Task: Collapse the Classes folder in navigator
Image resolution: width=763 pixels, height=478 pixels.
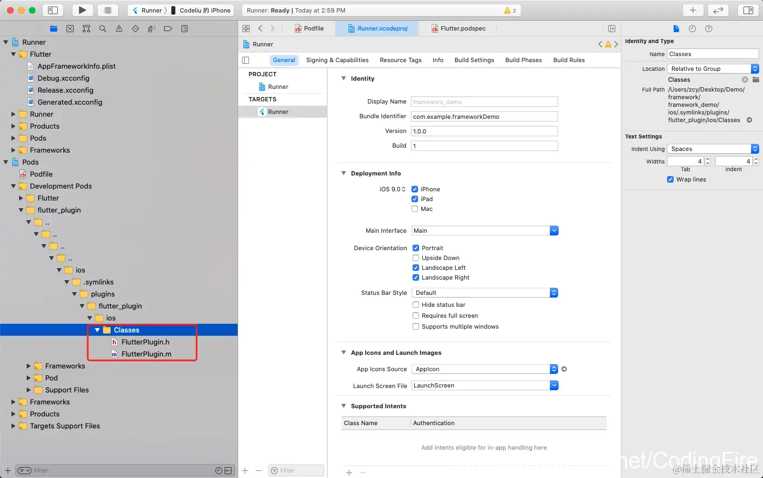Action: tap(98, 330)
